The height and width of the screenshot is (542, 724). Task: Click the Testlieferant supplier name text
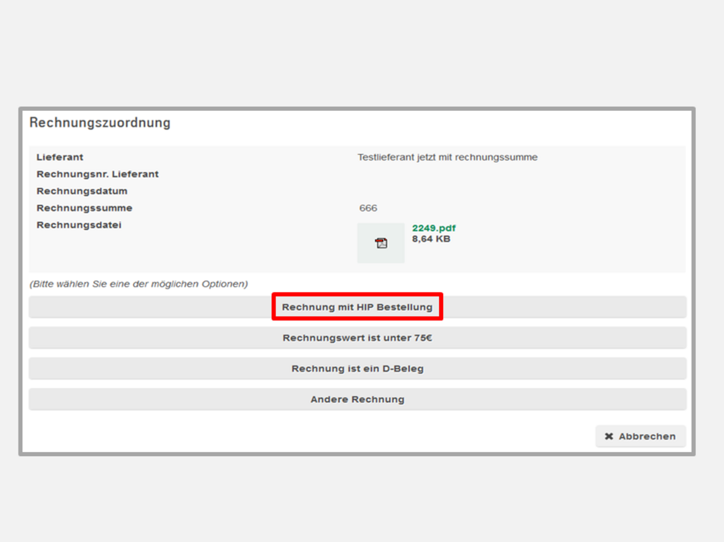[x=447, y=158]
